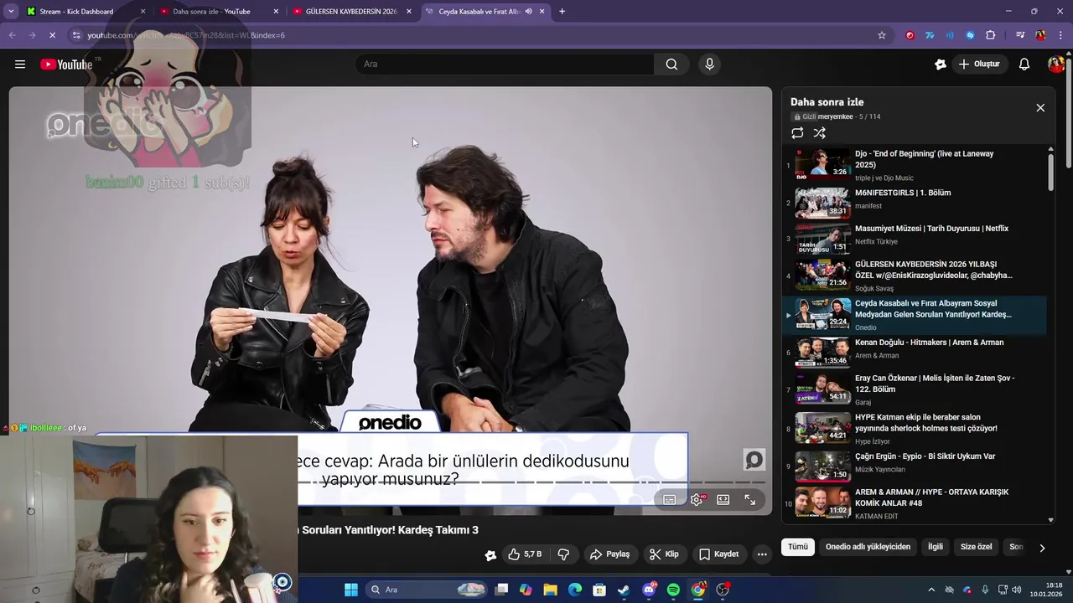1073x603 pixels.
Task: Open YouTube account avatar menu
Action: 1055,64
